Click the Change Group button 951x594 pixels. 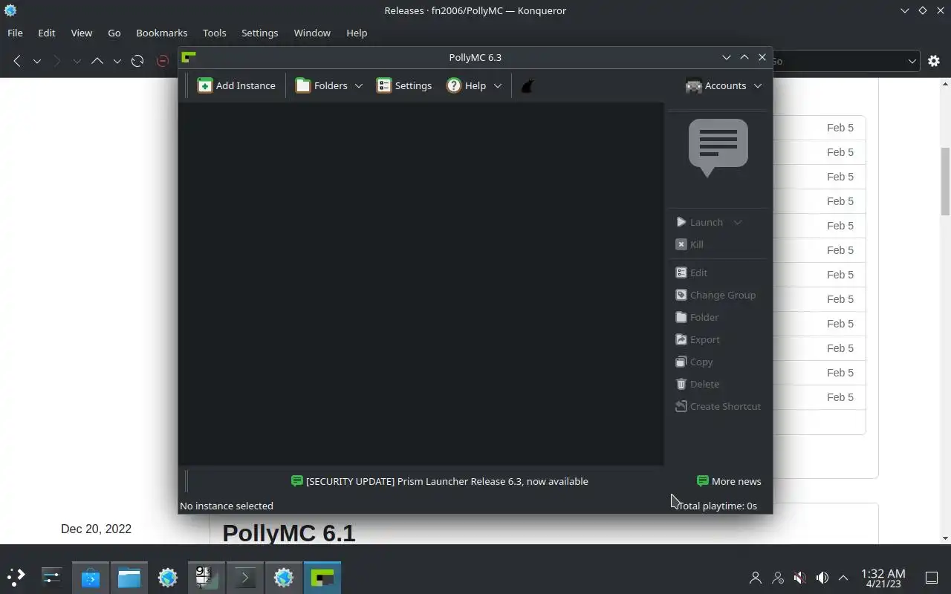pos(715,295)
